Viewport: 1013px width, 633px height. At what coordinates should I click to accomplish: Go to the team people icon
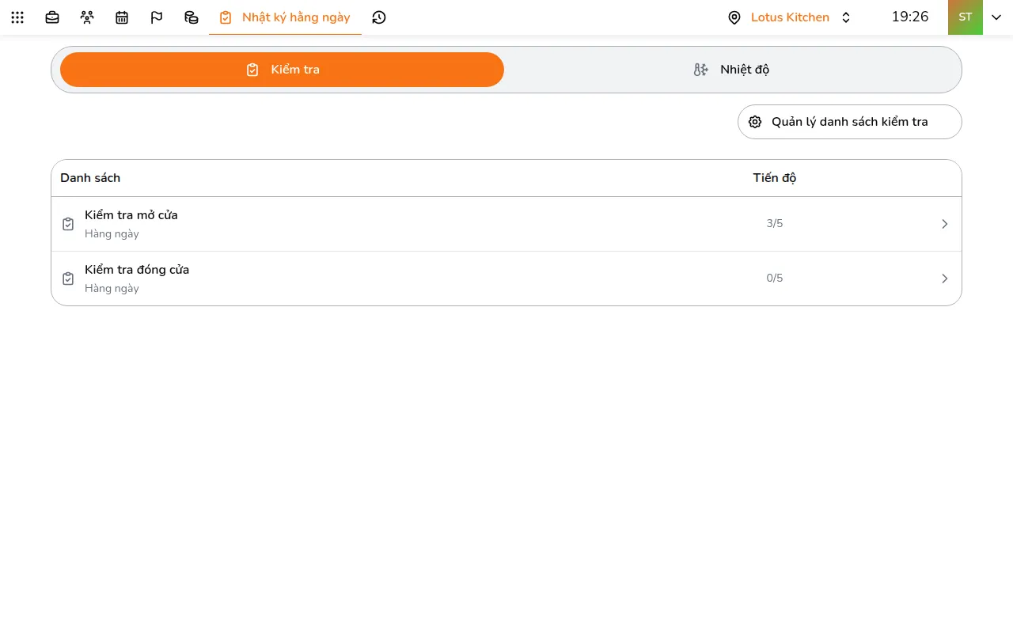(x=87, y=17)
